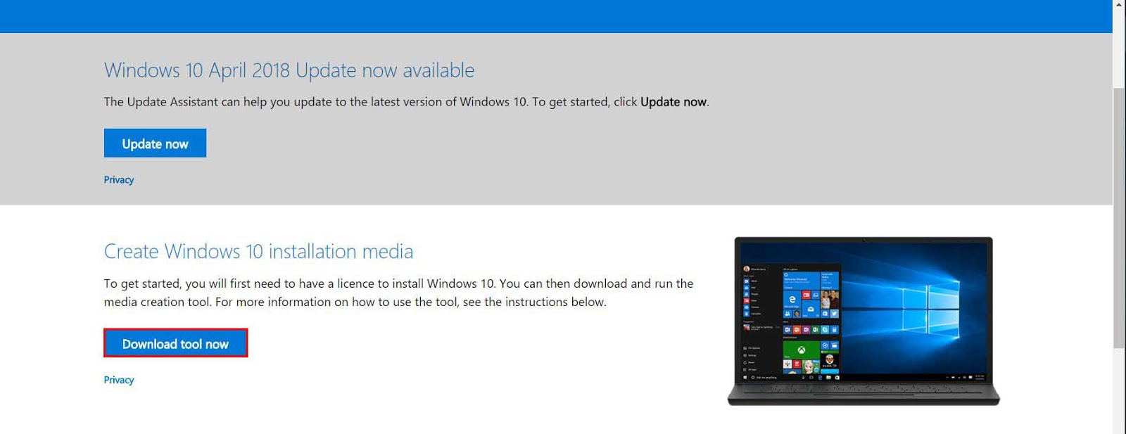Click 'Windows 10 April 2018 Update now available' heading
The width and height of the screenshot is (1126, 434).
click(x=289, y=70)
